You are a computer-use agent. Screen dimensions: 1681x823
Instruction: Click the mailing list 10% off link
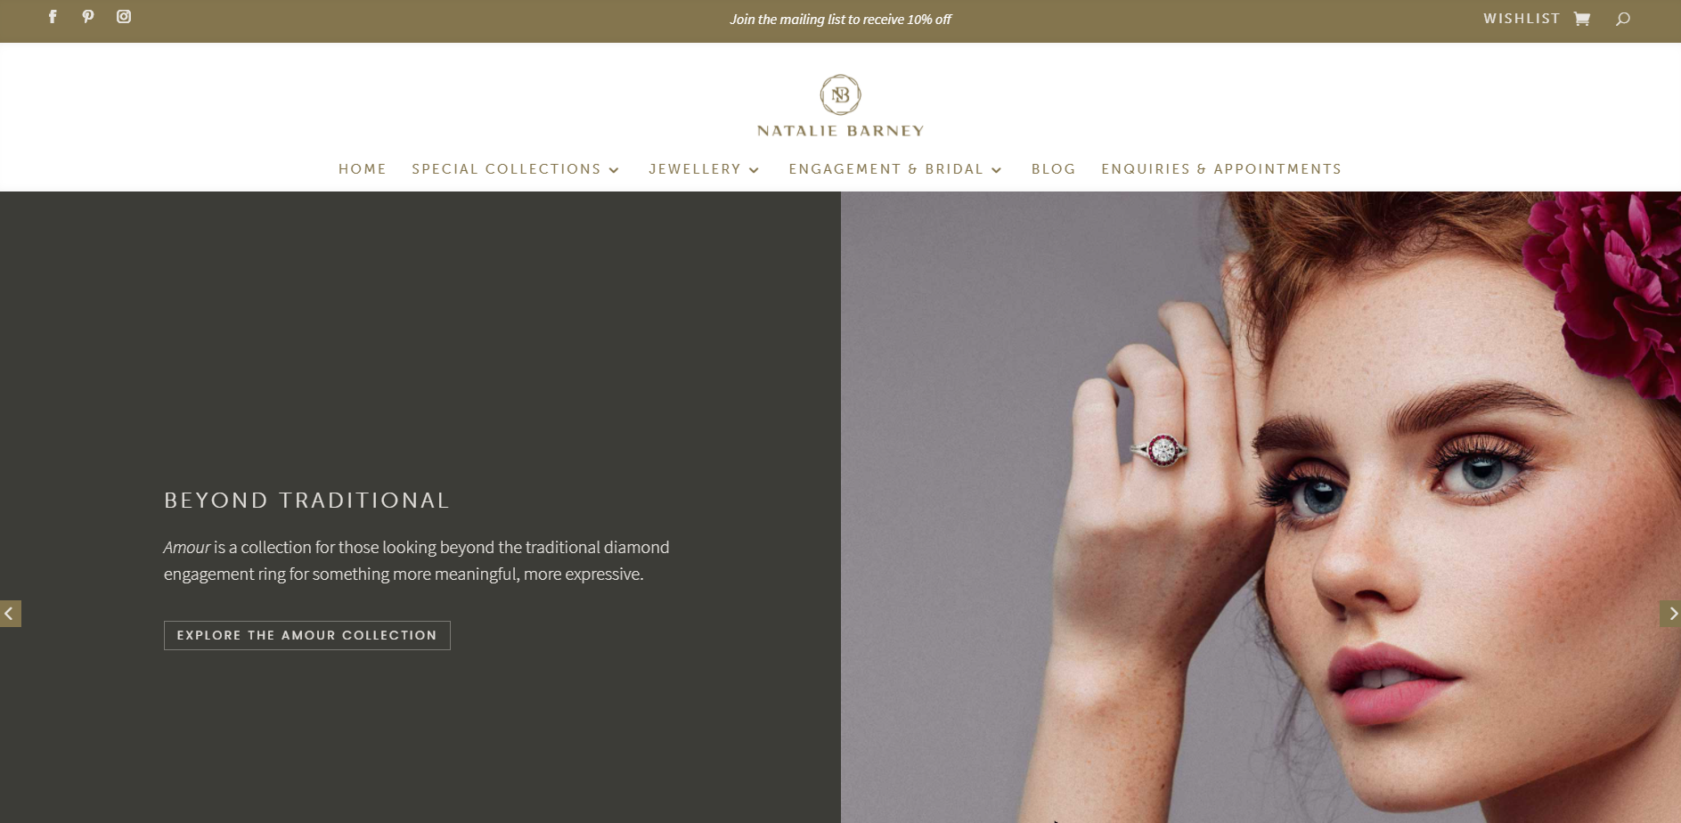click(x=840, y=20)
